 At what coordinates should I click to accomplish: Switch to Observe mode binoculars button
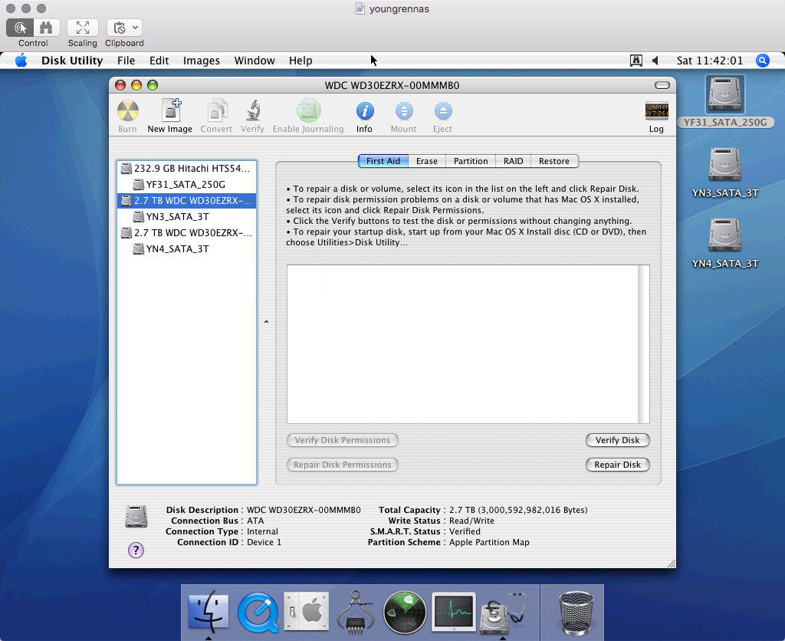click(x=47, y=28)
